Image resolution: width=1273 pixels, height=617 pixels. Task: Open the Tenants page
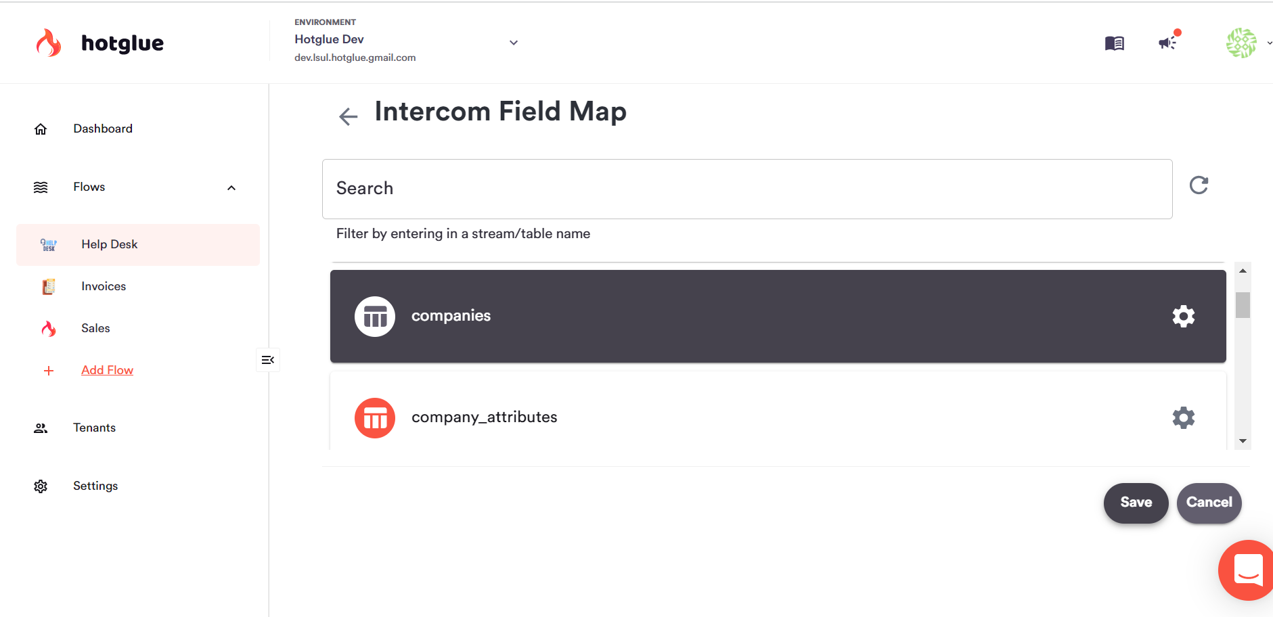click(x=94, y=428)
